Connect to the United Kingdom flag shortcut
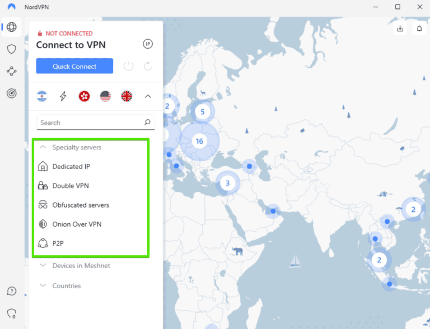430x329 pixels. point(127,96)
